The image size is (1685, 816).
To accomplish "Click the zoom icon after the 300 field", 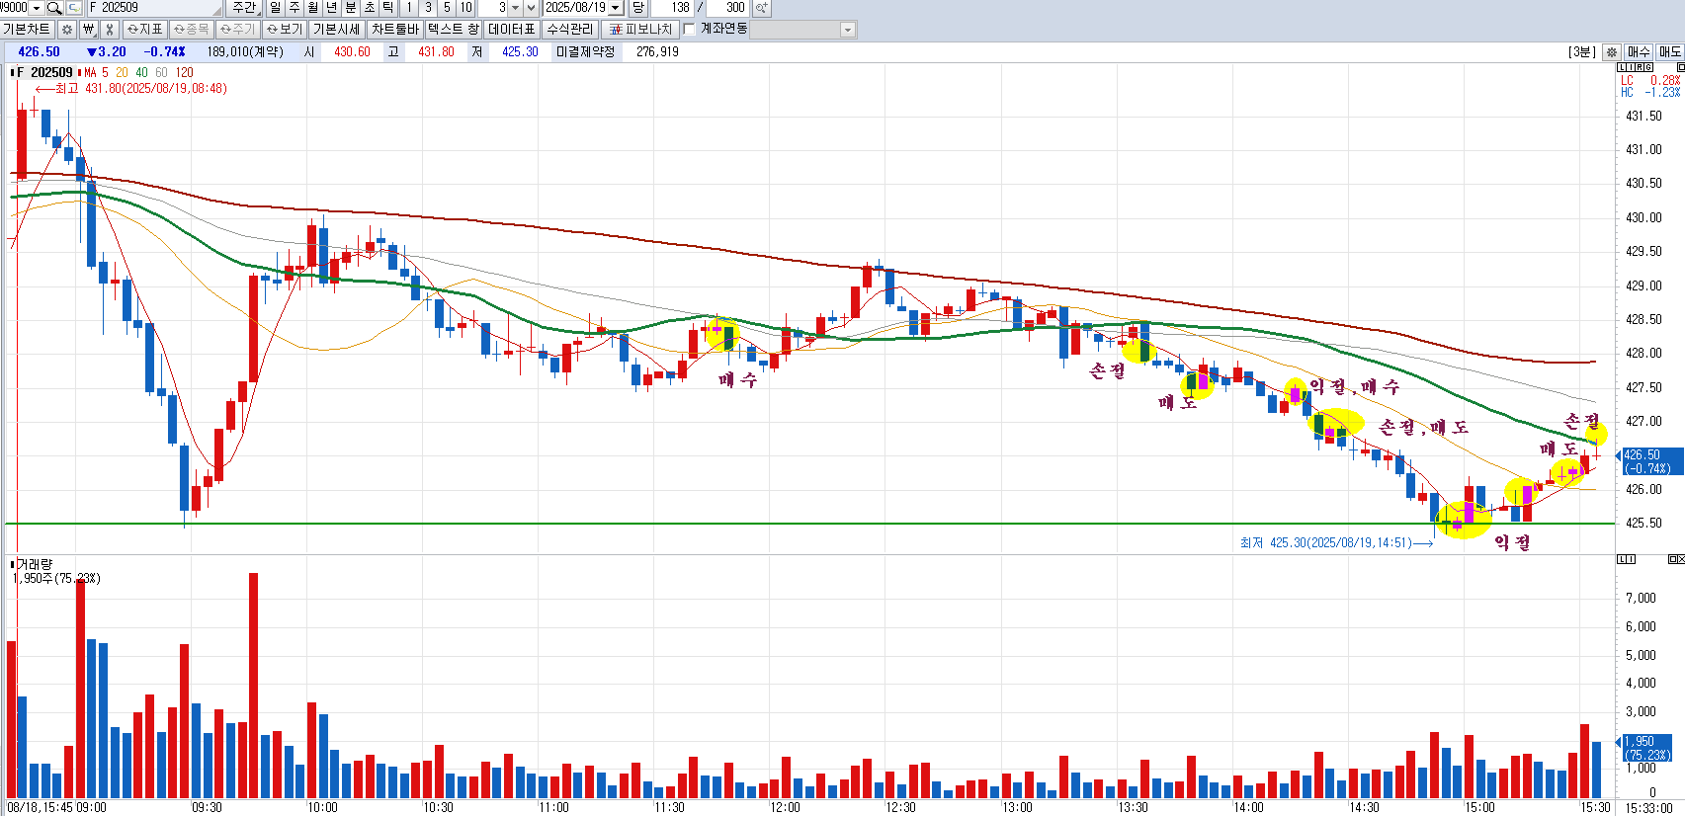I will [761, 8].
